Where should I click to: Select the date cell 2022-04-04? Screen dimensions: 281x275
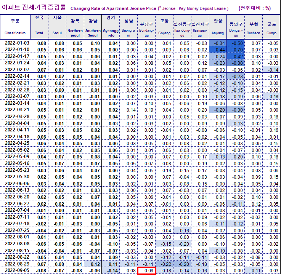[15, 123]
